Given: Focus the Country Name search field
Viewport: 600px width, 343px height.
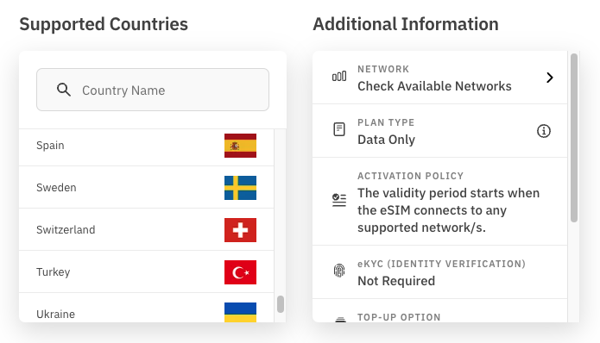Looking at the screenshot, I should coord(153,90).
